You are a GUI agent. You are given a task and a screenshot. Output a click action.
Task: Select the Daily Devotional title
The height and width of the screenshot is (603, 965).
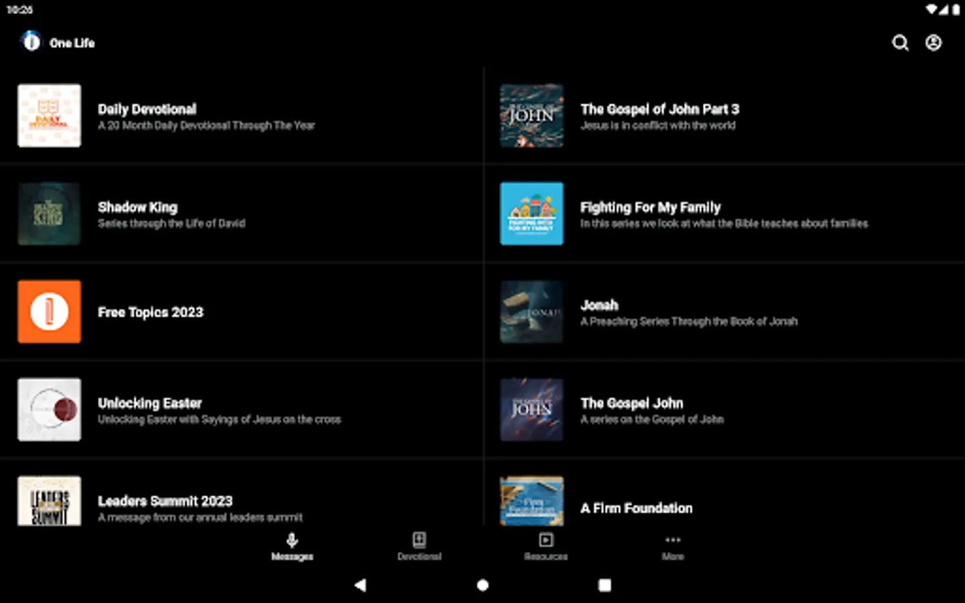tap(147, 109)
